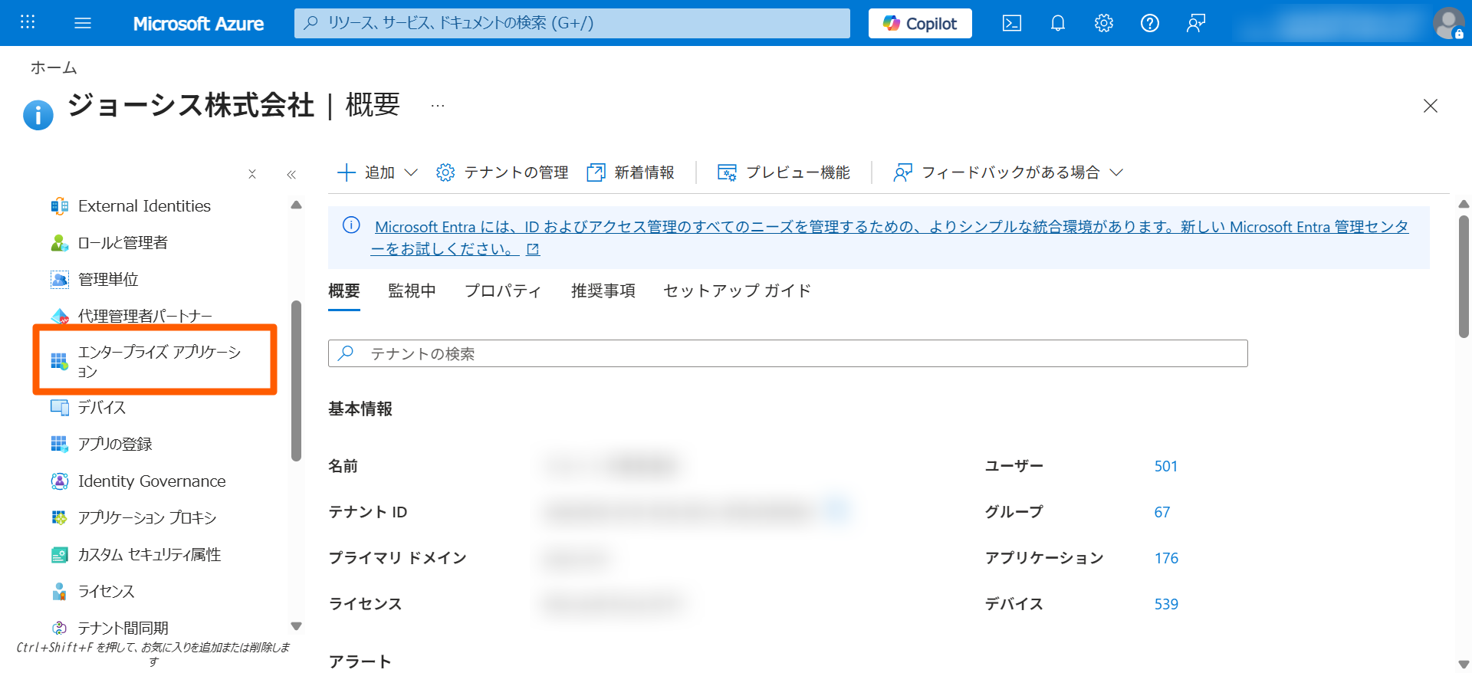This screenshot has width=1472, height=673.
Task: Click the sidebar scroll down arrow
Action: tap(296, 626)
